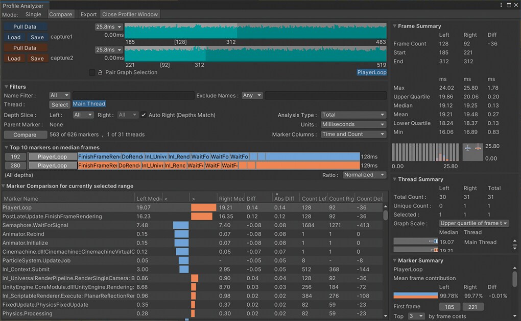Click the blue Pull Data button
Viewport: 521px width, 321px height.
pos(25,27)
